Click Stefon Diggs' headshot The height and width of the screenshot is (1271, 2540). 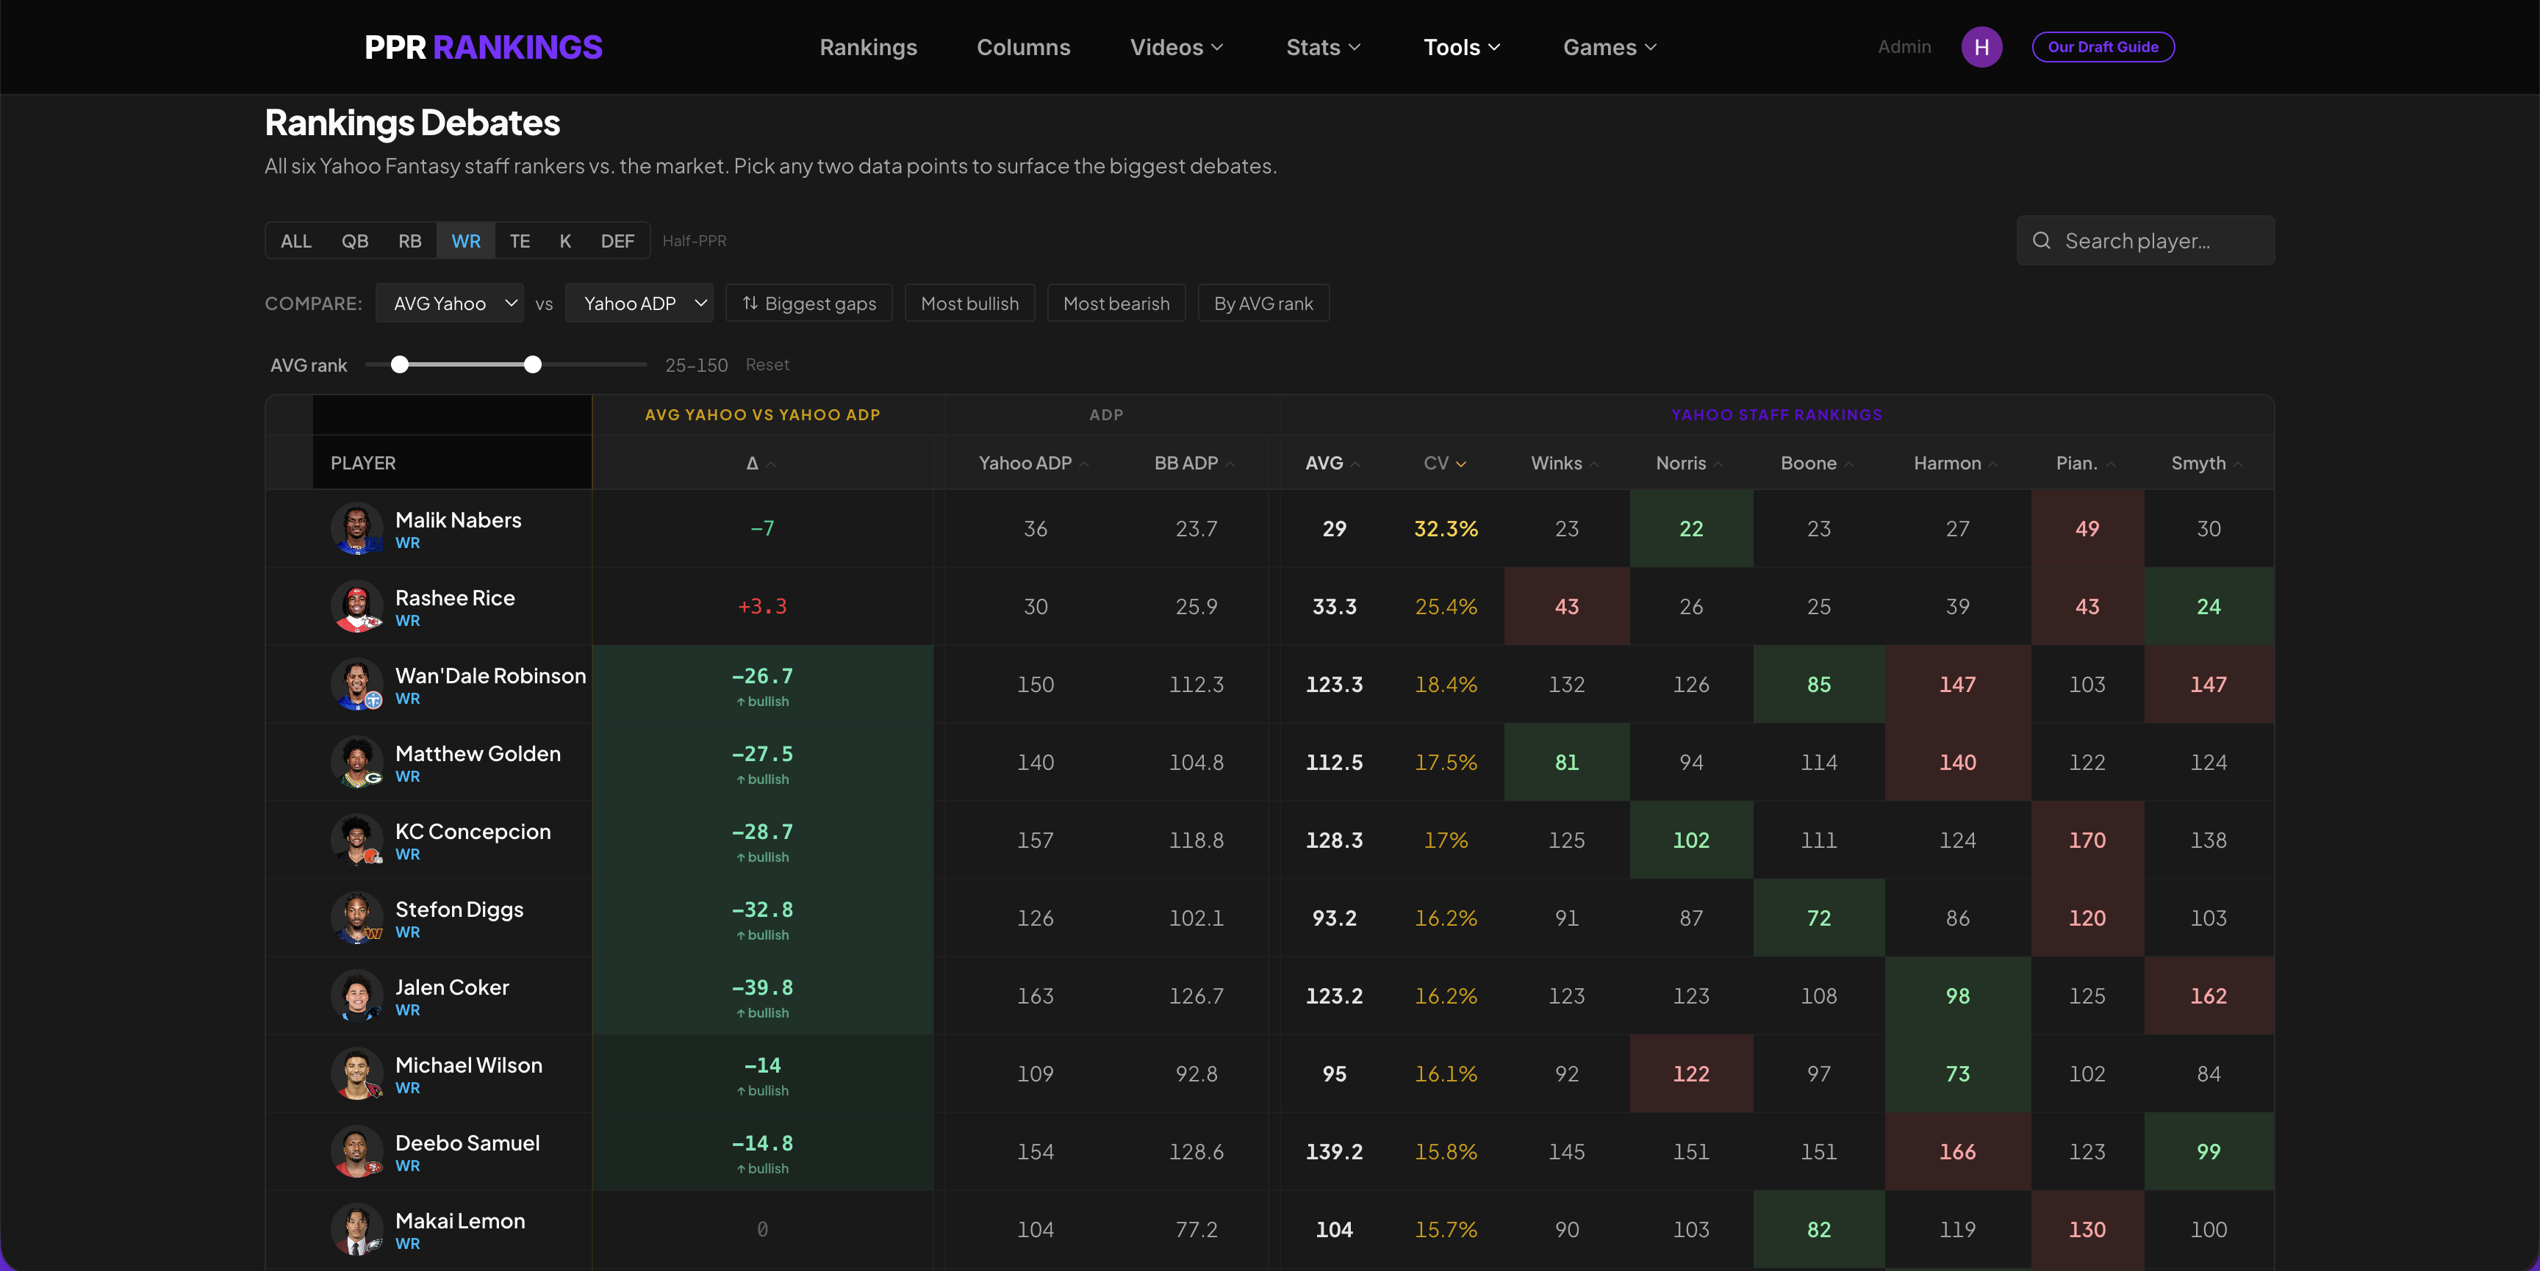[x=357, y=918]
